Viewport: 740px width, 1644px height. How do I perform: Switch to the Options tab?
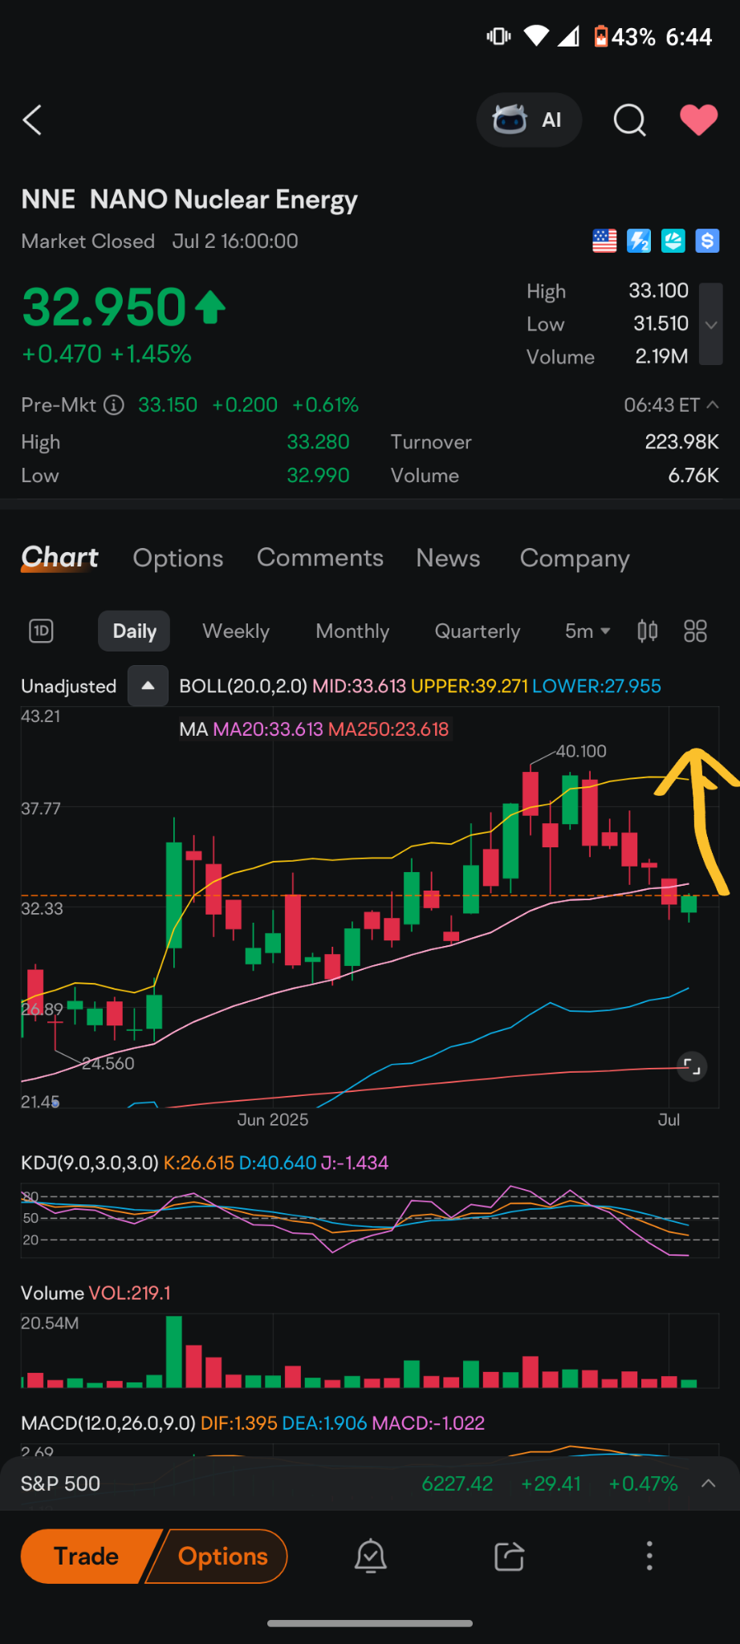[x=178, y=558]
